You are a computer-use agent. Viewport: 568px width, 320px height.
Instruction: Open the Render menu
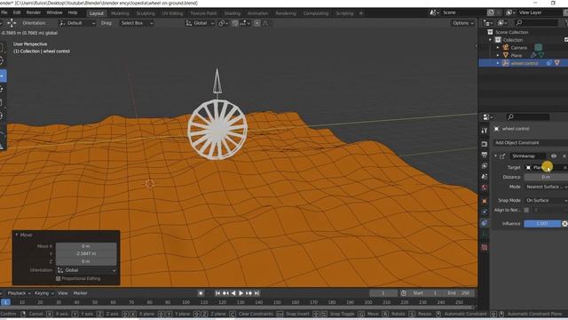[x=34, y=12]
